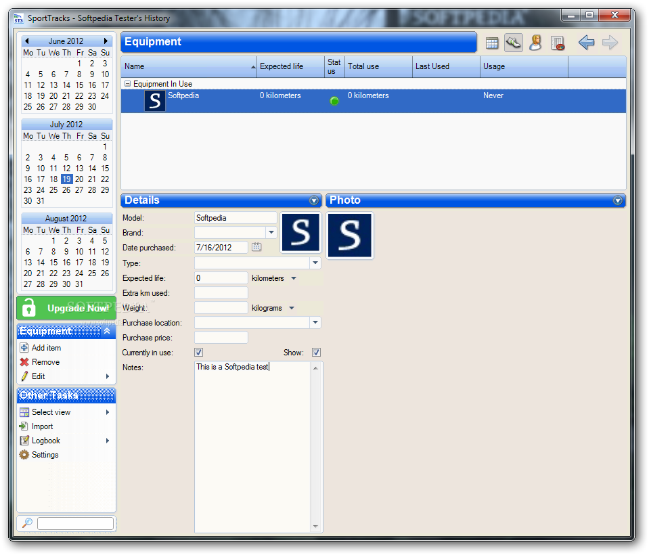Collapse the Equipment In Use group
This screenshot has height=555, width=649.
[127, 84]
